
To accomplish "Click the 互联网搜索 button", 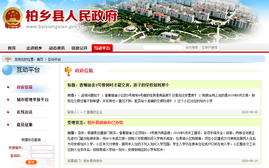I will pos(210,47).
